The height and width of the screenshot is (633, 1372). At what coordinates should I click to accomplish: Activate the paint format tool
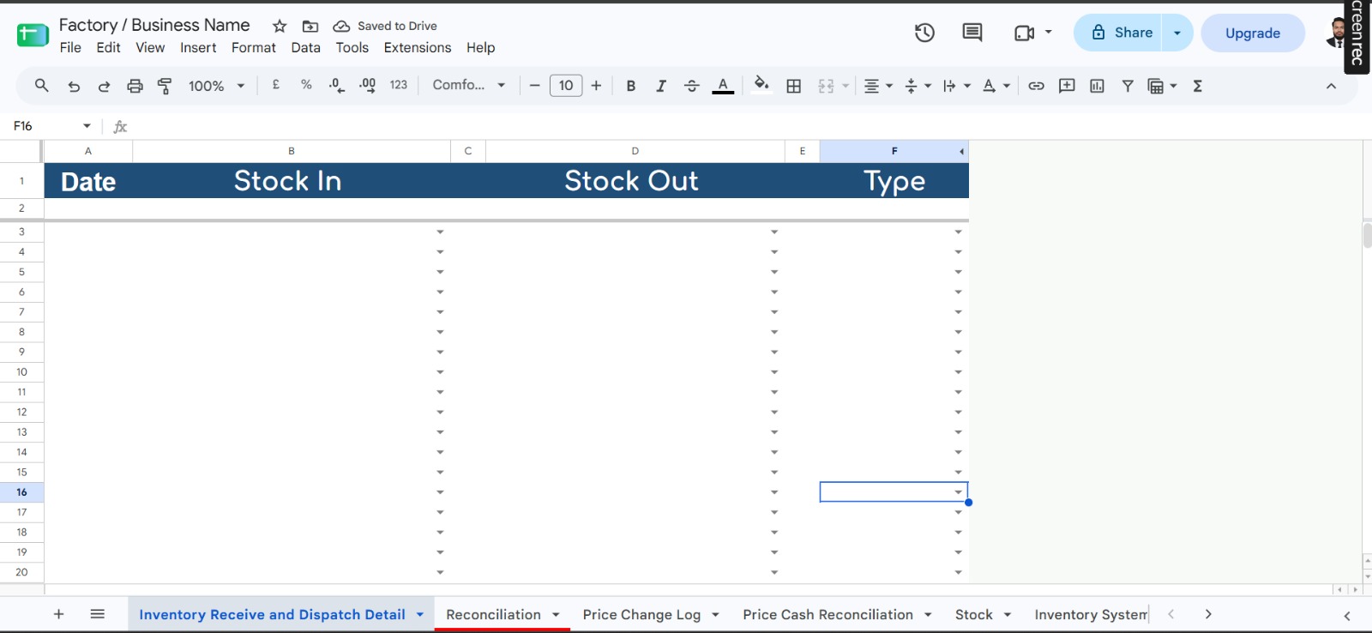(165, 86)
